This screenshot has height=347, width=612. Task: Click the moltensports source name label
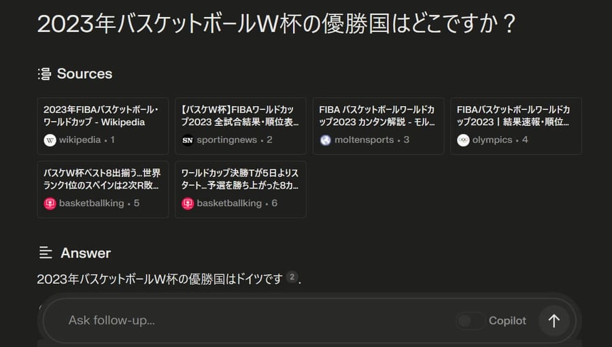coord(364,139)
